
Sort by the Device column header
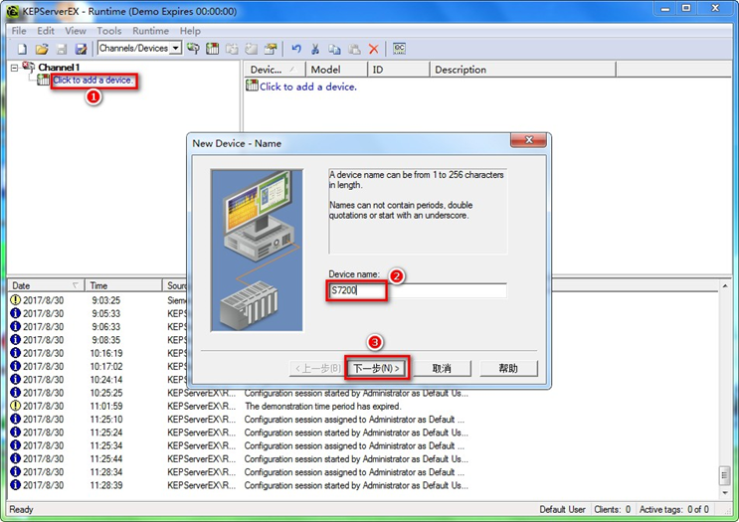point(275,70)
